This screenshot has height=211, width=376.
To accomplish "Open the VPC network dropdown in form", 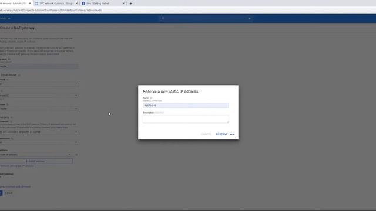I will pyautogui.click(x=39, y=84).
